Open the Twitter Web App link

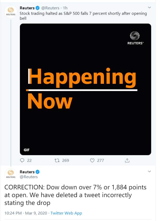[66, 213]
